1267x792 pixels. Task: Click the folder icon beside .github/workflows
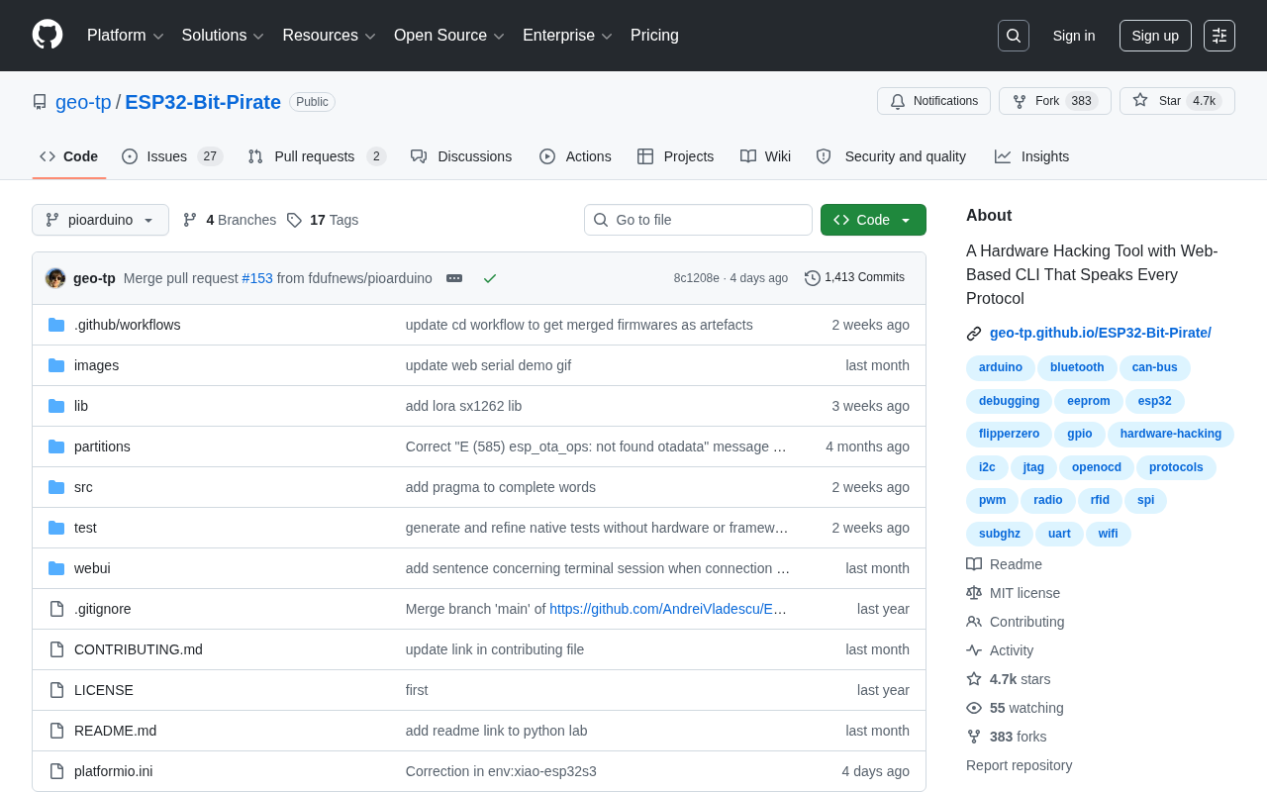(x=56, y=325)
